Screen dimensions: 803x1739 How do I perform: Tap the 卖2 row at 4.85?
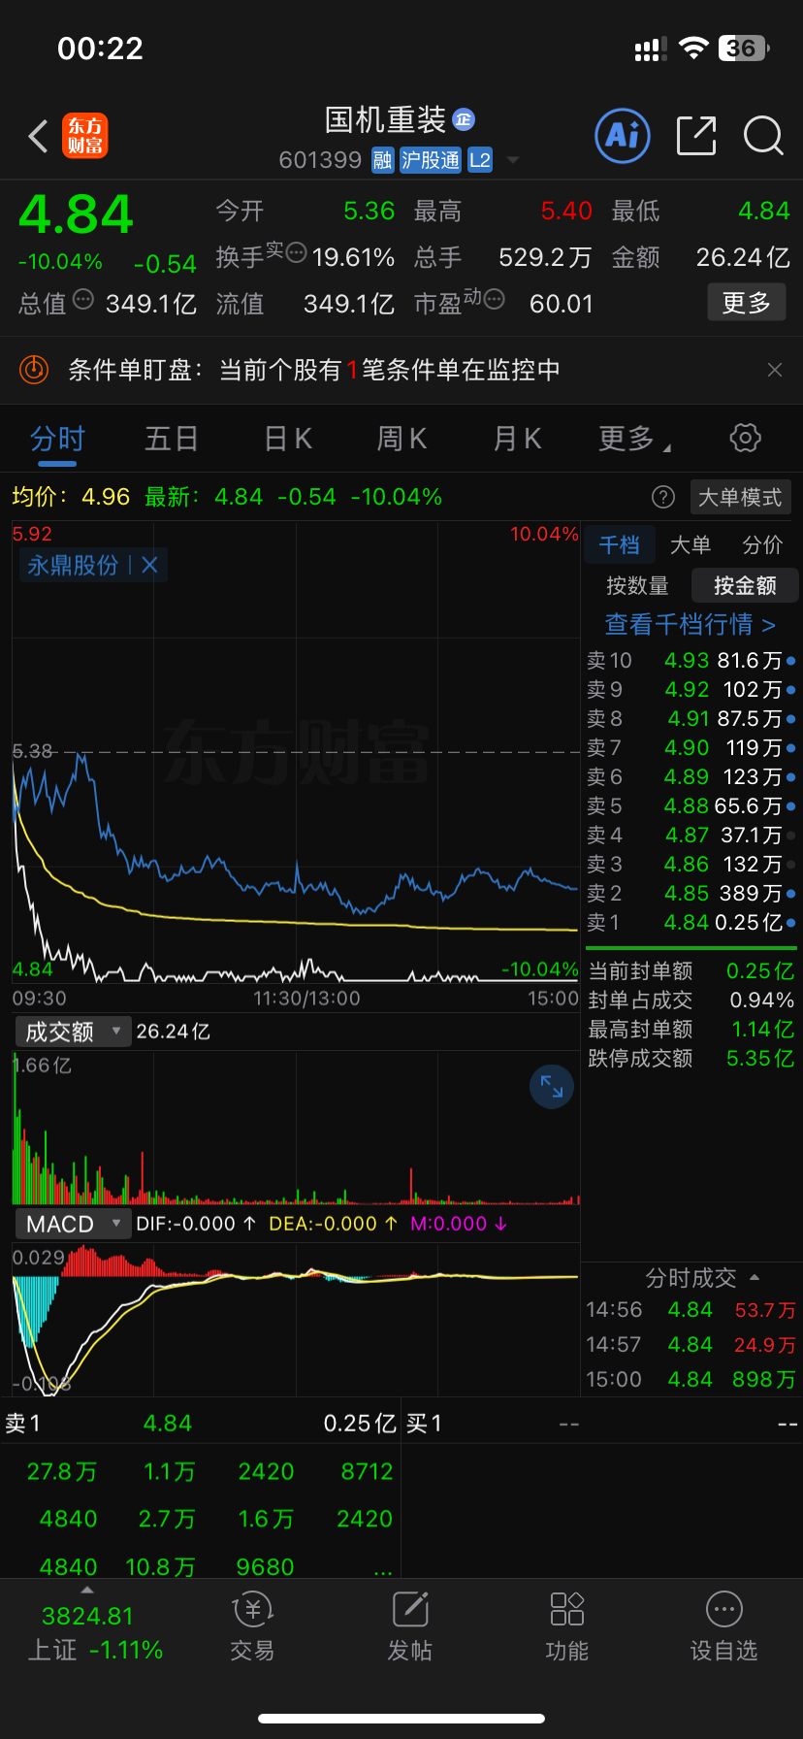point(691,894)
